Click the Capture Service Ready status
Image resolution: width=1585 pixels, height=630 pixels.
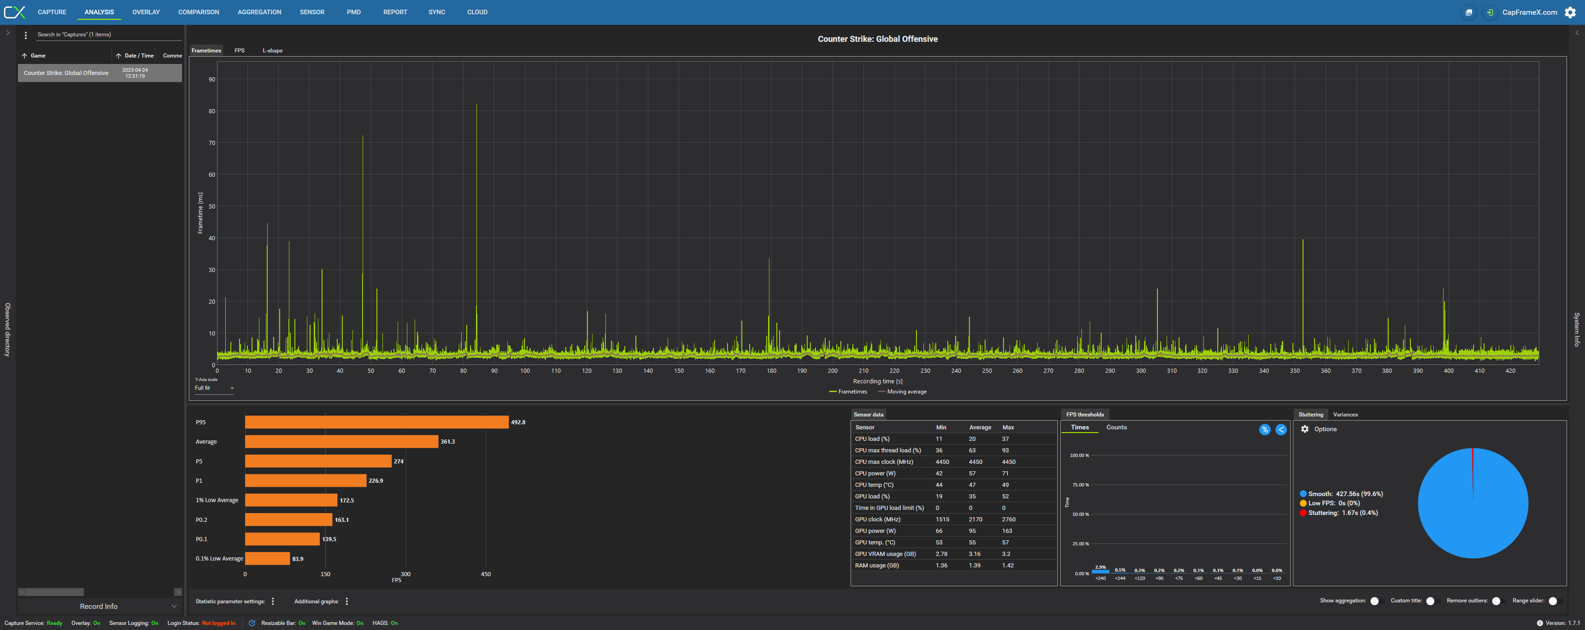(33, 623)
